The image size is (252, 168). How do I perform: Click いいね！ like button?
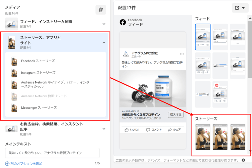132,130
